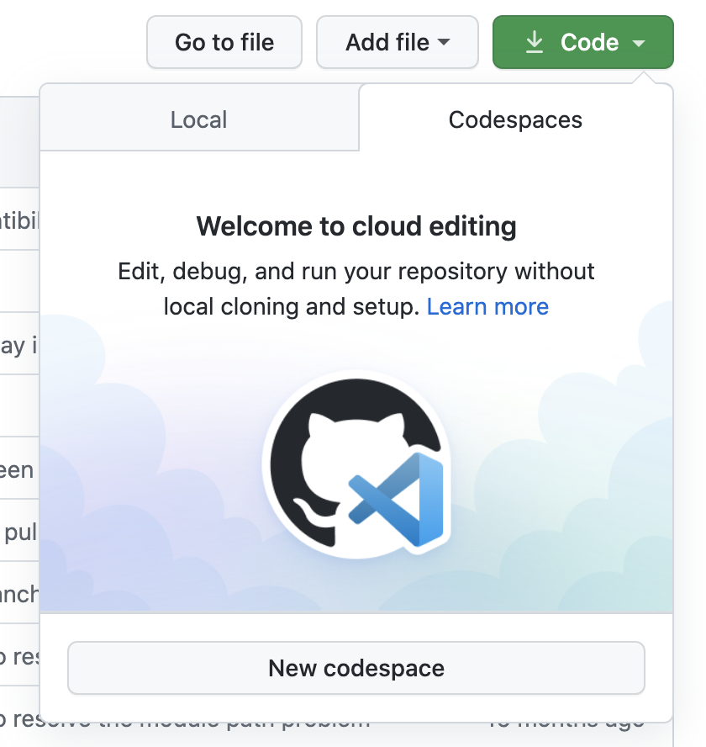Click the VS Code logo illustration
The height and width of the screenshot is (747, 706).
[396, 500]
